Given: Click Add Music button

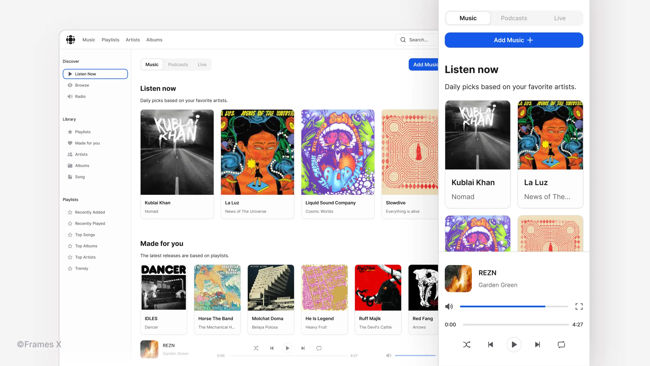Looking at the screenshot, I should [514, 40].
